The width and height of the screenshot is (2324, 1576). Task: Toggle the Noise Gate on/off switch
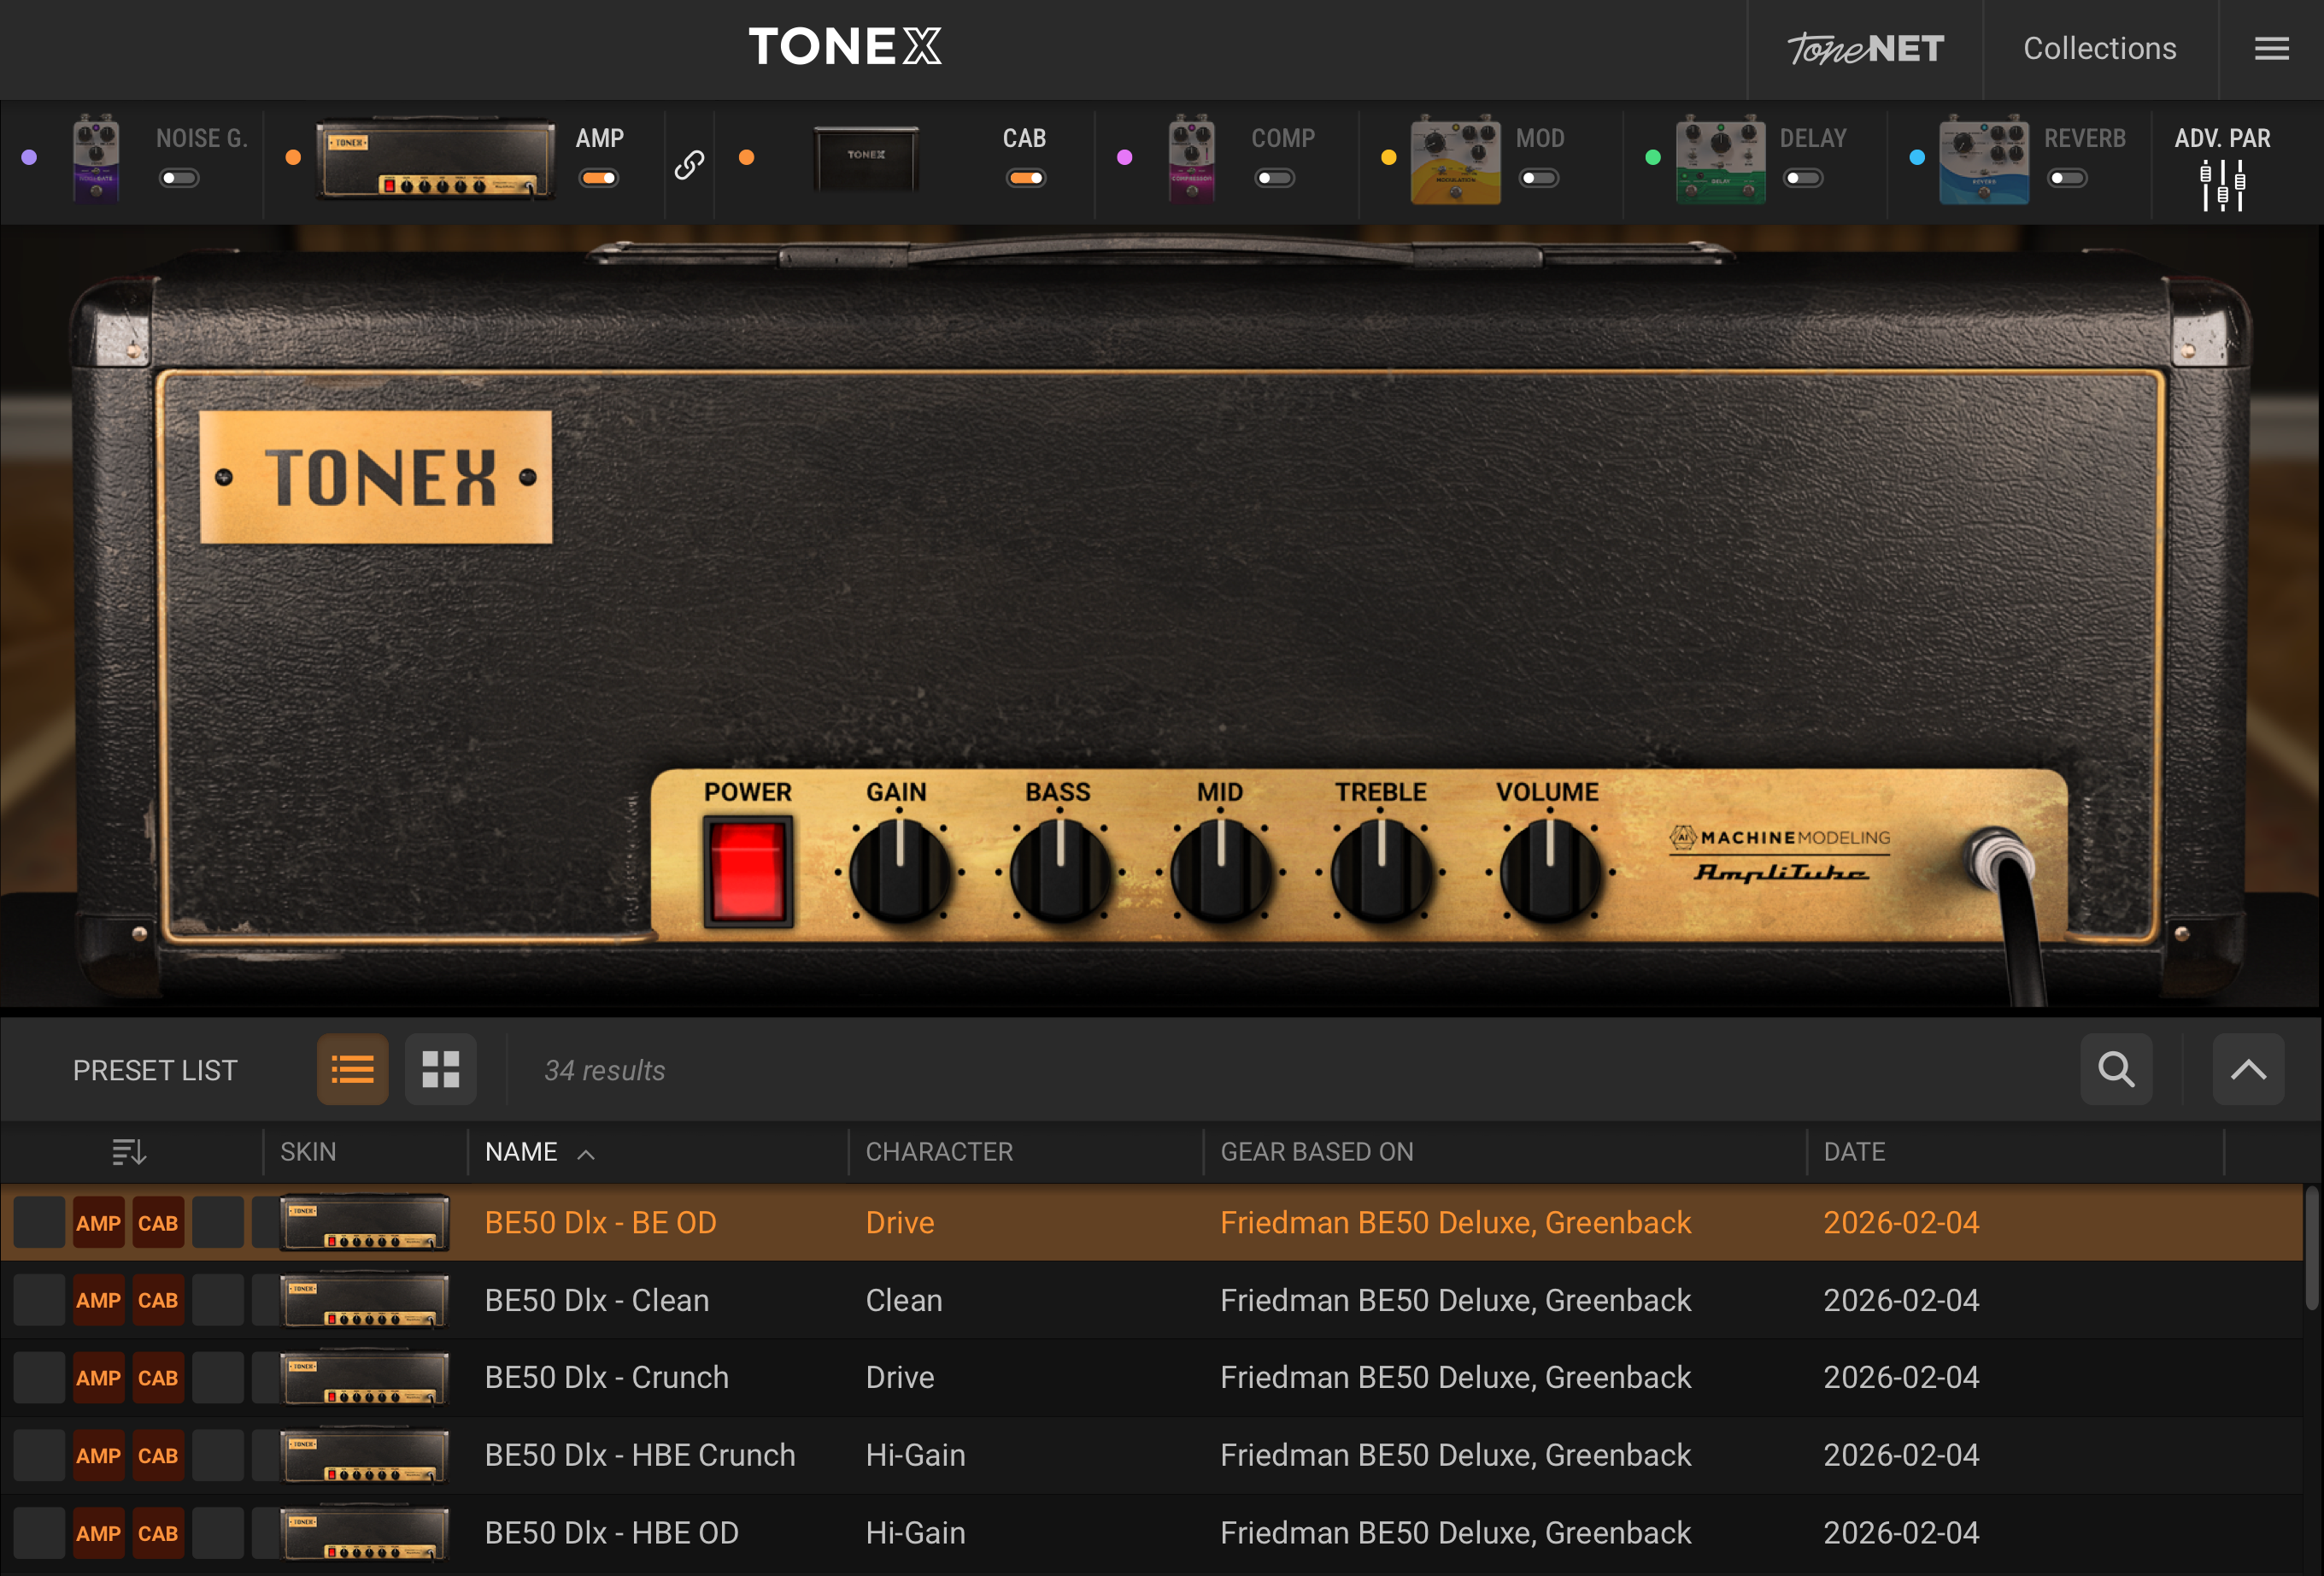click(180, 178)
